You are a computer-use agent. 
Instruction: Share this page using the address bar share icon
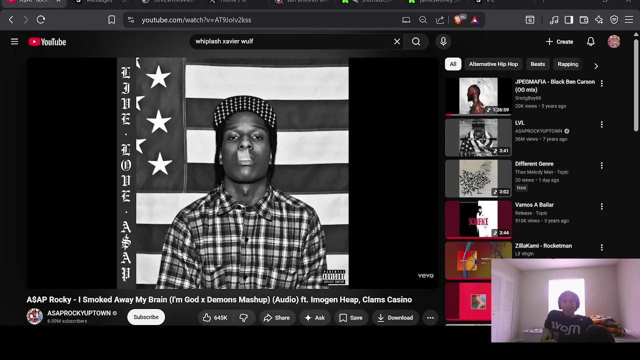click(x=440, y=20)
